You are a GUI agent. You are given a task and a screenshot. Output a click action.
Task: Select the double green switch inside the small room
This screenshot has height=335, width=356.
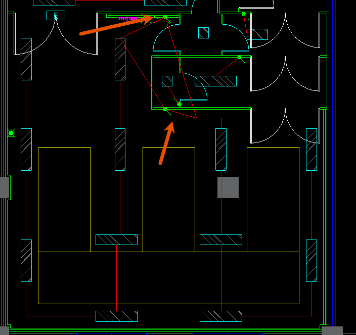click(x=179, y=104)
